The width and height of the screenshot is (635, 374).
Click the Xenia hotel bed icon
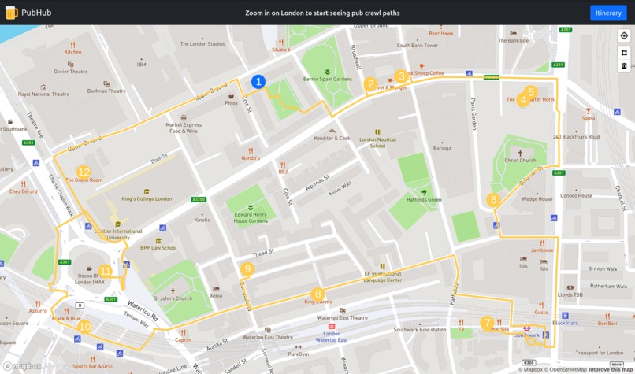[x=216, y=289]
